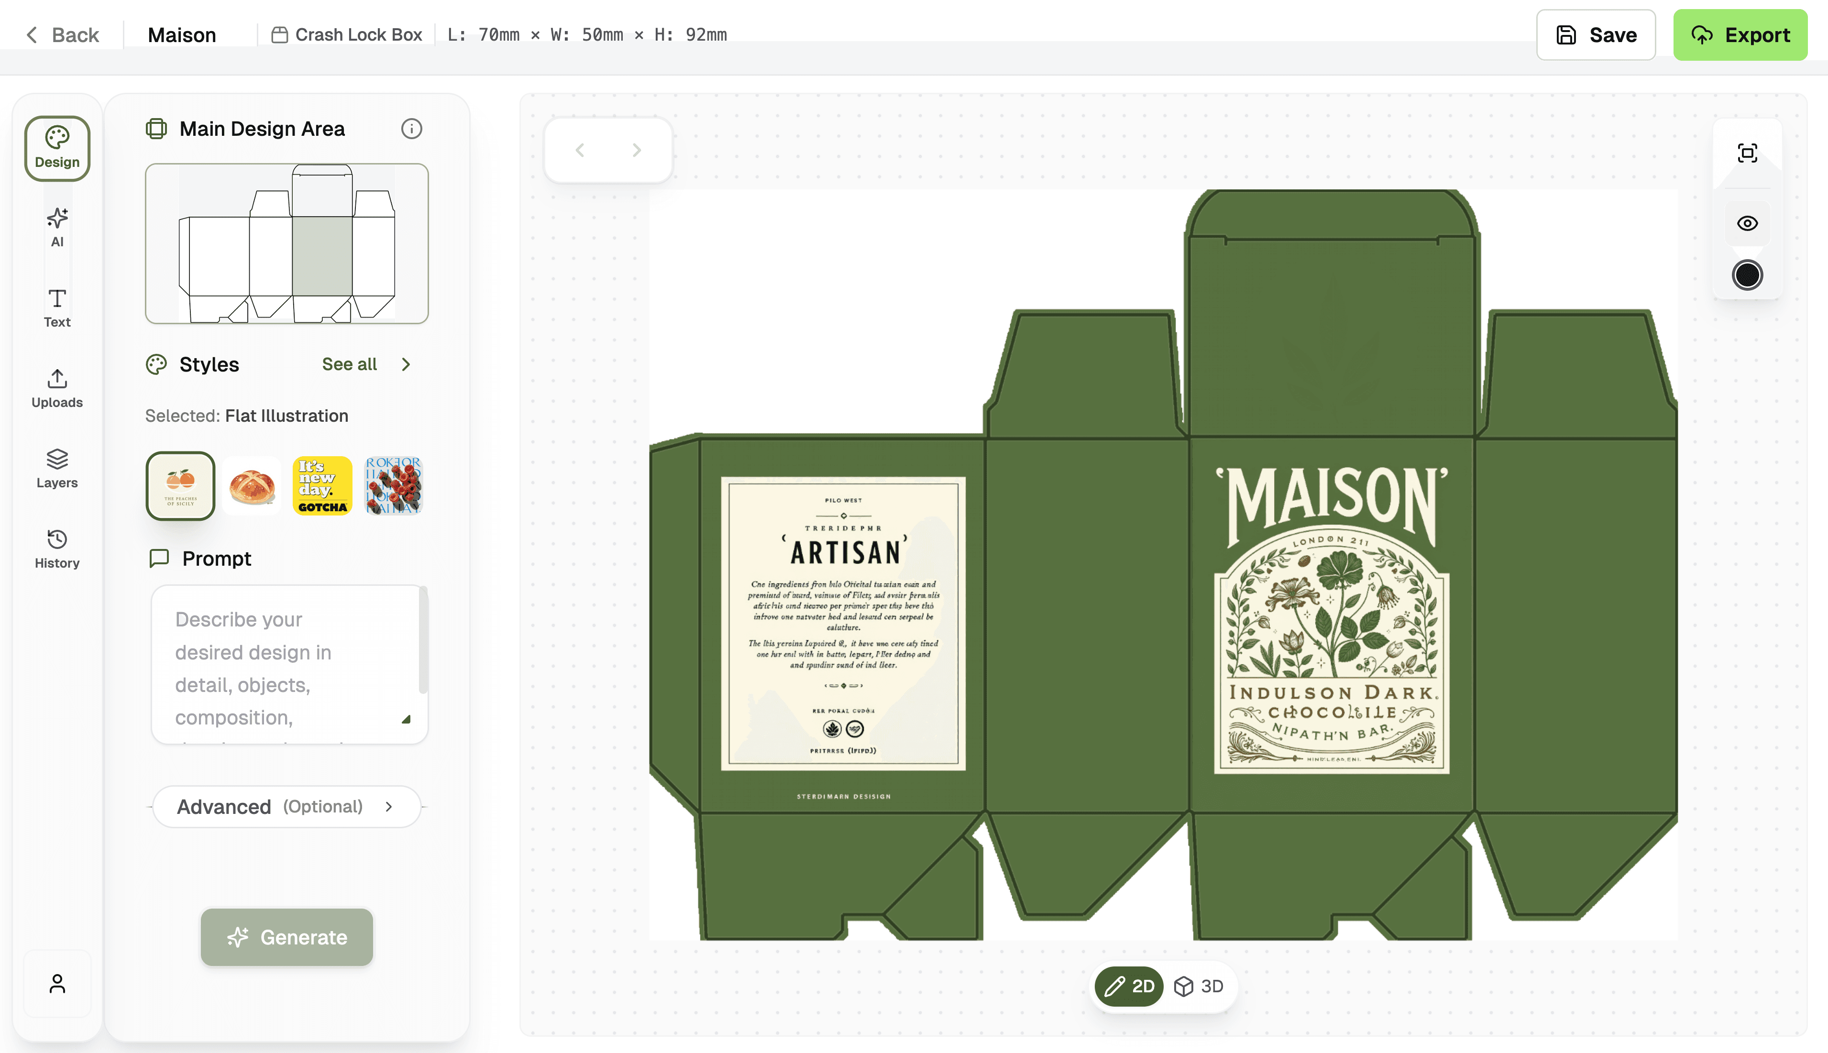Click the black background color swatch
The width and height of the screenshot is (1828, 1053).
[1747, 275]
